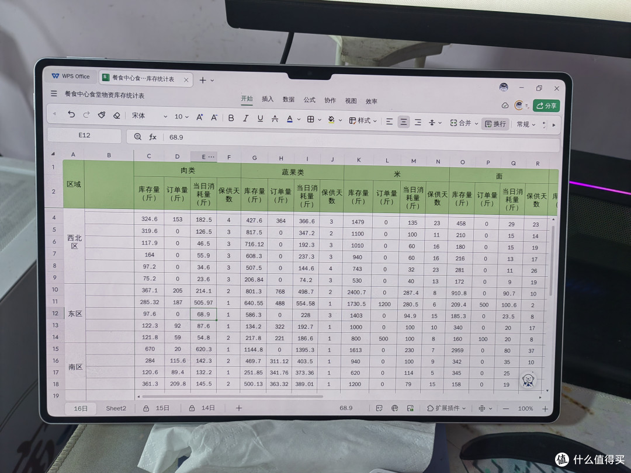631x473 pixels.
Task: Toggle italic formatting
Action: click(x=245, y=118)
